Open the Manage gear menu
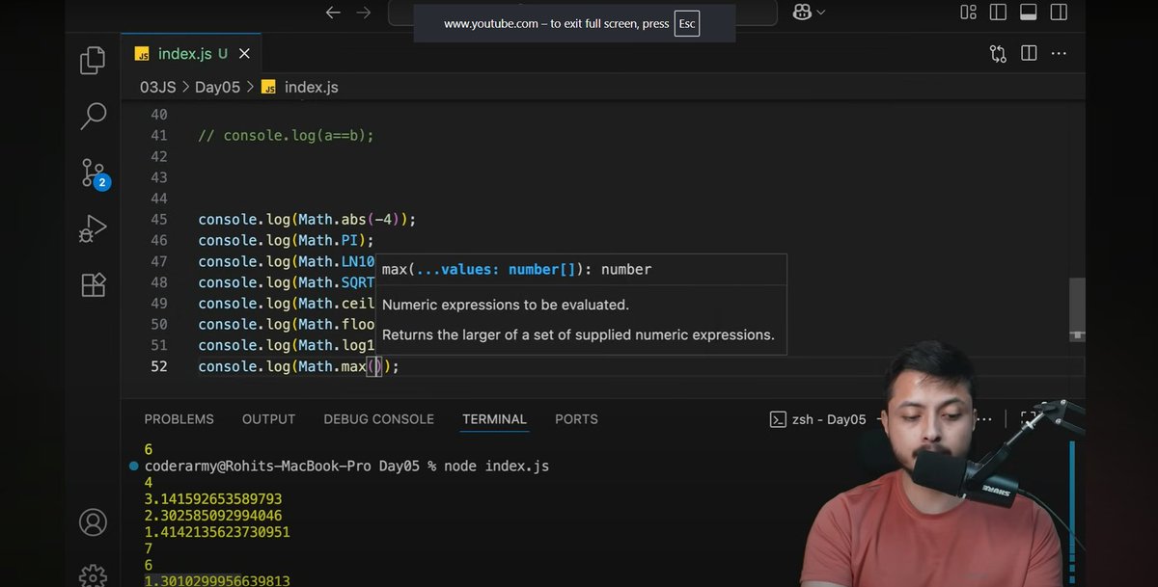1158x587 pixels. 93,576
